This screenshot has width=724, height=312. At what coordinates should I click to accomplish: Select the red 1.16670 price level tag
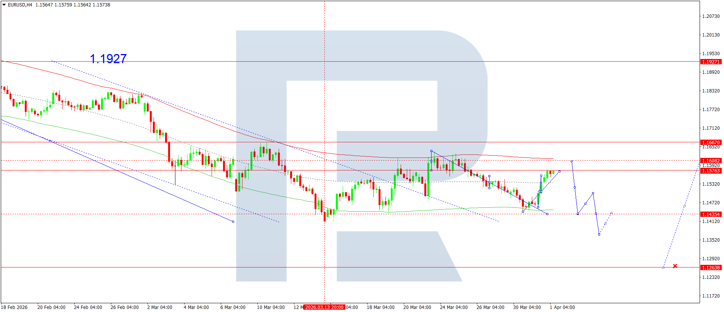(711, 142)
